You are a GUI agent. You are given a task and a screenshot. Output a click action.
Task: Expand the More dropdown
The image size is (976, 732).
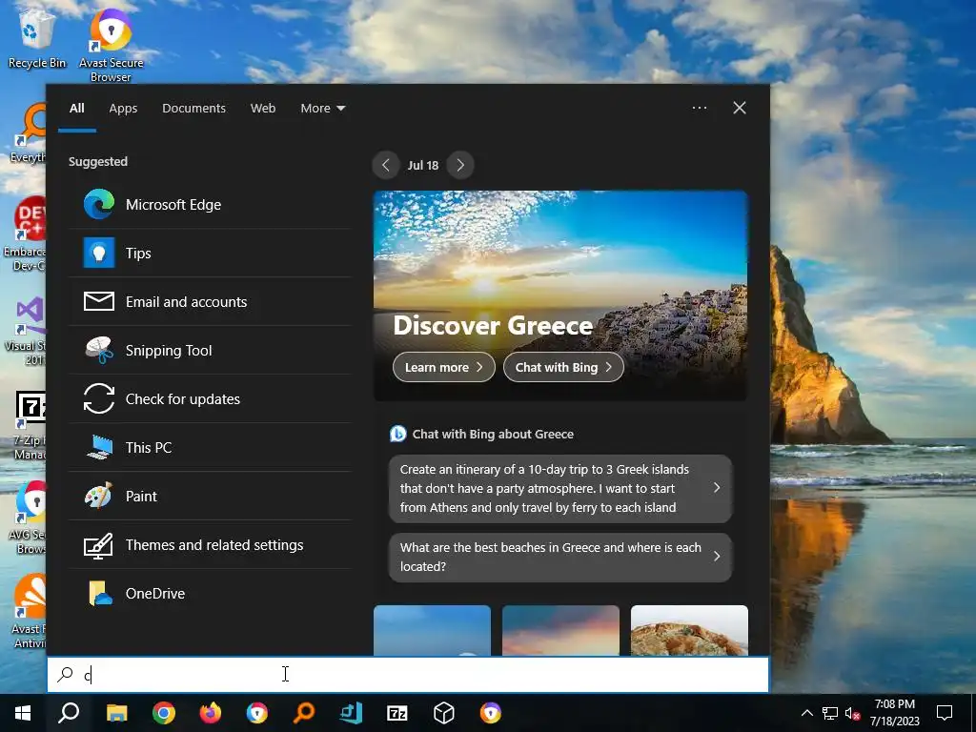pos(322,109)
